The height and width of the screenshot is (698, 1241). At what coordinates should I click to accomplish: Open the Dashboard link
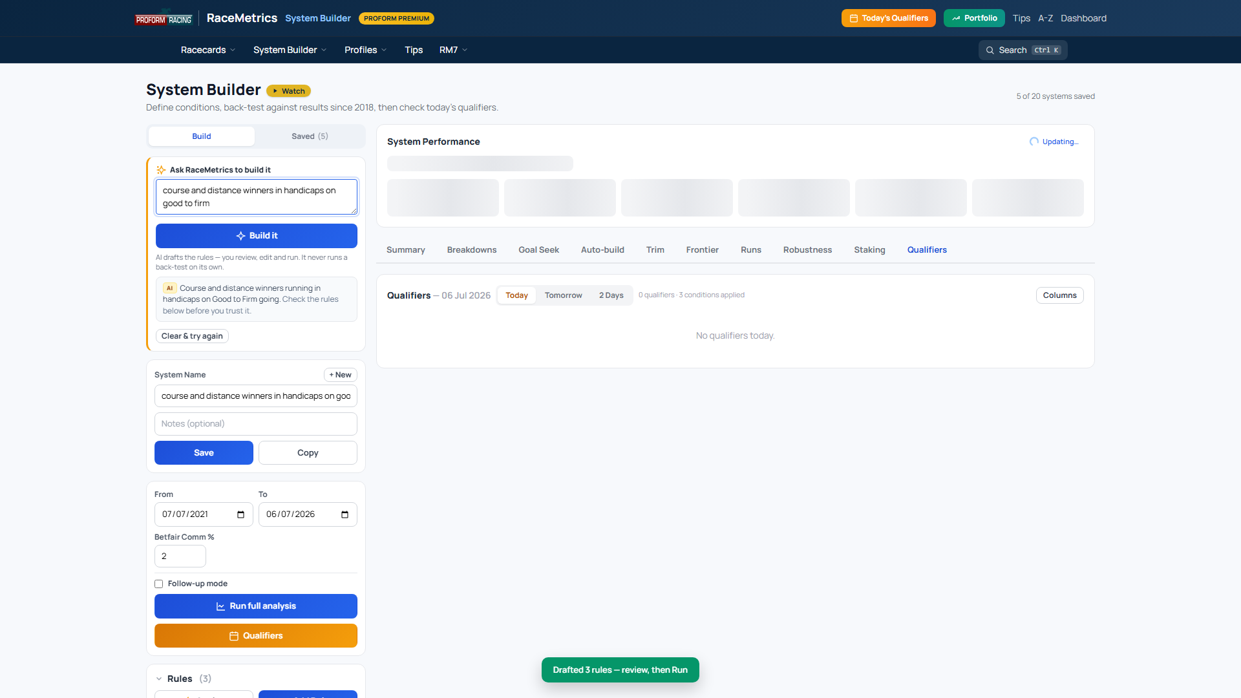tap(1083, 18)
